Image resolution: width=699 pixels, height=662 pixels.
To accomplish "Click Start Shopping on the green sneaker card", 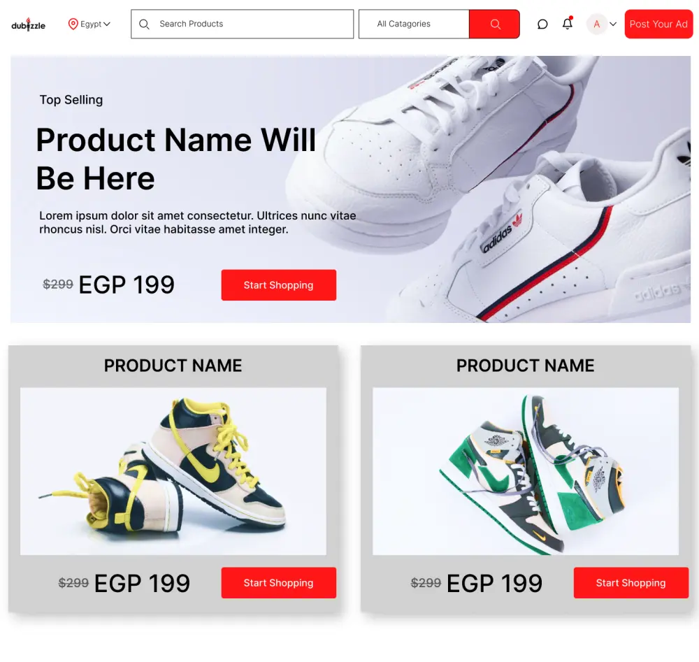I will (630, 582).
